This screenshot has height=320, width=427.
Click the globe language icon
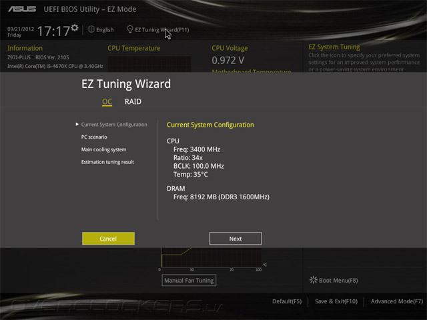click(91, 29)
